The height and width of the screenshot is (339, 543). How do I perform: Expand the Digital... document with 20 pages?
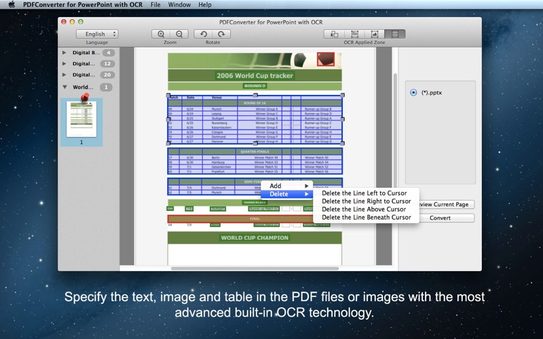coord(64,75)
